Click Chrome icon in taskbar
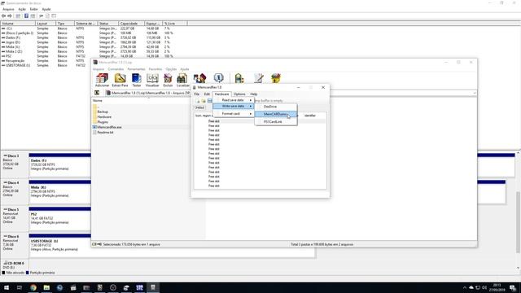The image size is (521, 293). pyautogui.click(x=33, y=287)
